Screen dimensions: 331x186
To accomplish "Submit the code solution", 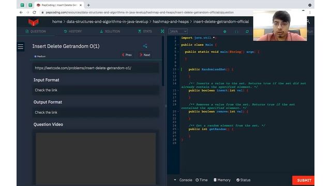I will tap(304, 180).
